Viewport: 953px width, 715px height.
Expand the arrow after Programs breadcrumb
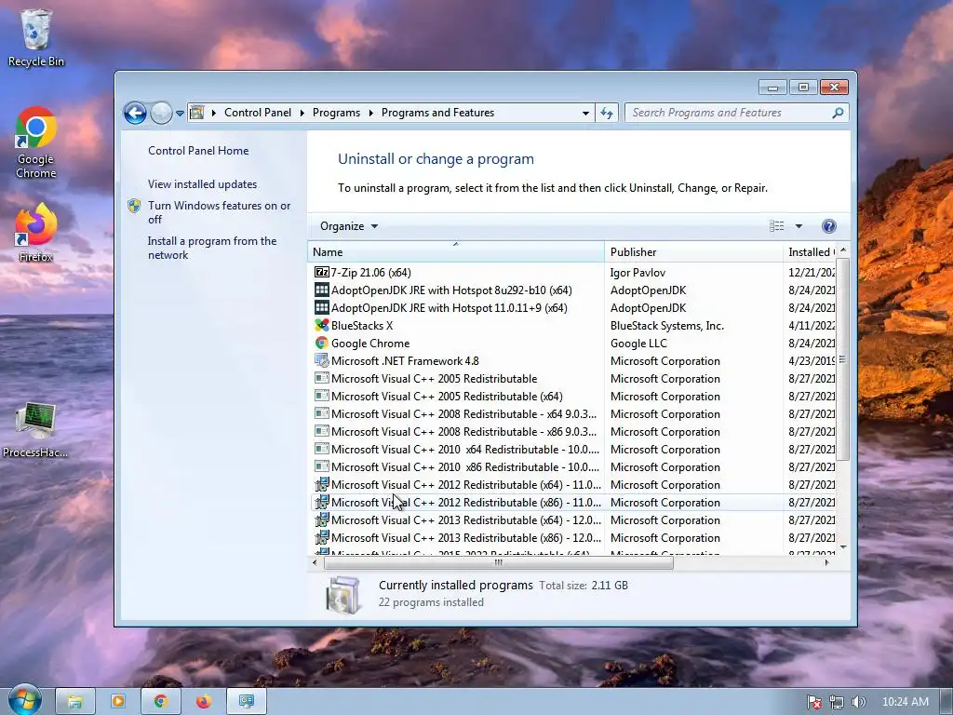370,113
